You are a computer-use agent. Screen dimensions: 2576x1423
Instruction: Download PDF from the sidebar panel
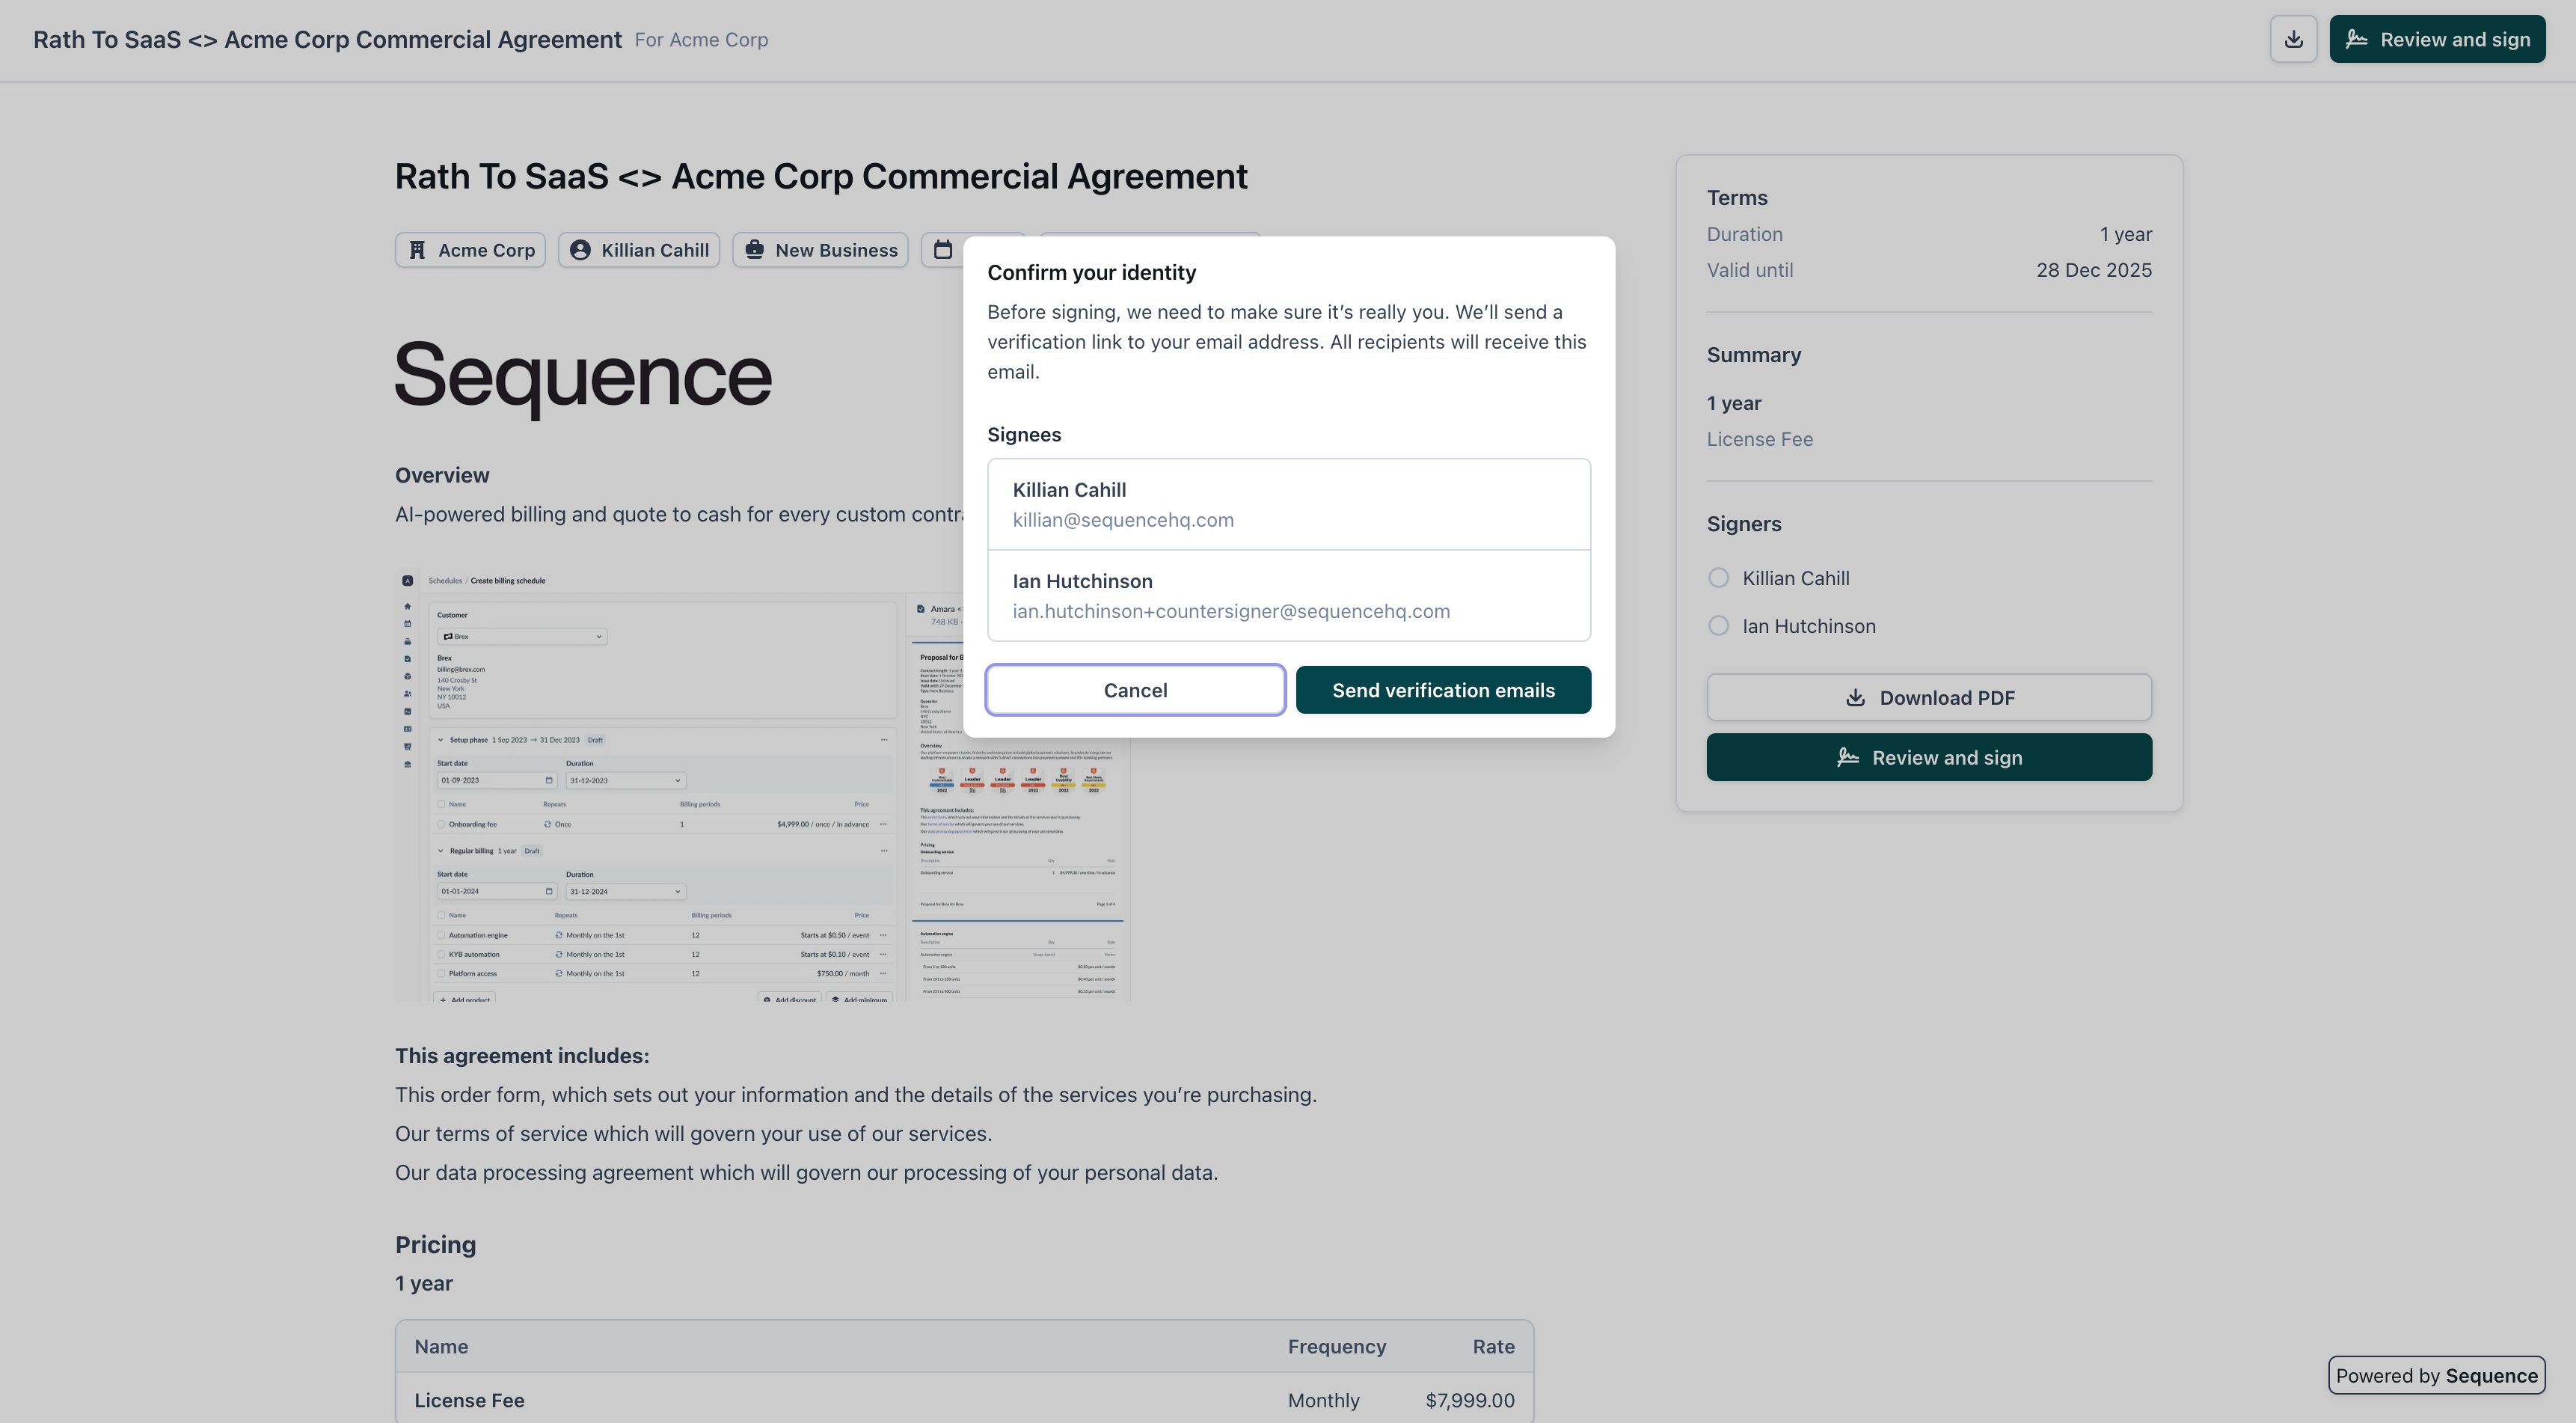(1929, 698)
